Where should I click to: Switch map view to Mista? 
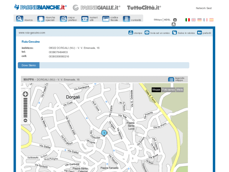[x=180, y=90]
